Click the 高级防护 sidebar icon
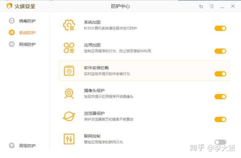This screenshot has width=241, height=158. (12, 146)
